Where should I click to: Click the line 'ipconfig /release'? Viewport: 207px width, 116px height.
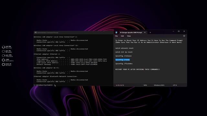coord(124,56)
